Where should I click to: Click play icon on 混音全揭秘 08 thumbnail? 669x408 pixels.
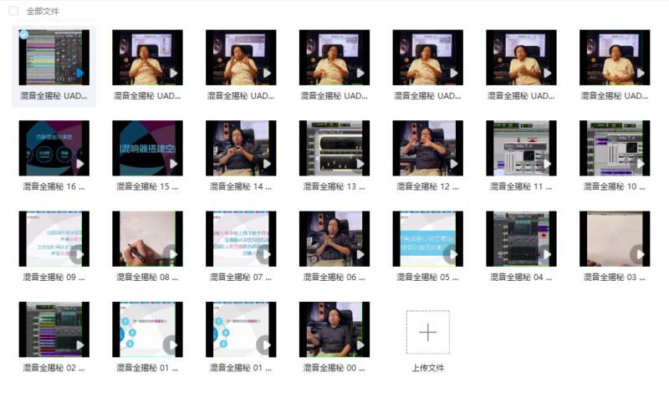[173, 254]
